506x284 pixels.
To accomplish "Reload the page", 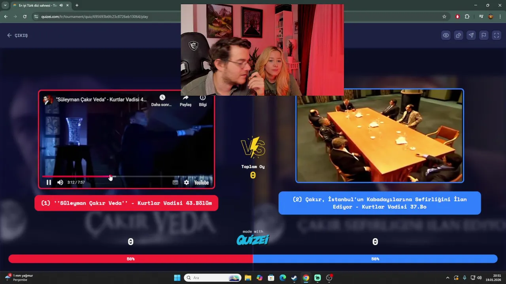I will (x=25, y=17).
